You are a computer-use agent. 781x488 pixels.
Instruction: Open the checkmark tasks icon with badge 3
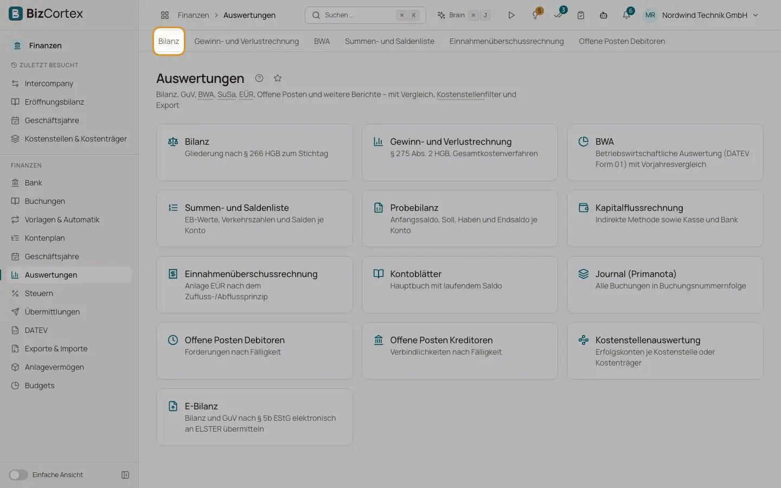click(558, 15)
